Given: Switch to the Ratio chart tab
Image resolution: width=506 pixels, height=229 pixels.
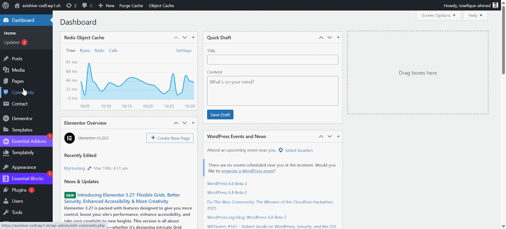Looking at the screenshot, I should (99, 51).
